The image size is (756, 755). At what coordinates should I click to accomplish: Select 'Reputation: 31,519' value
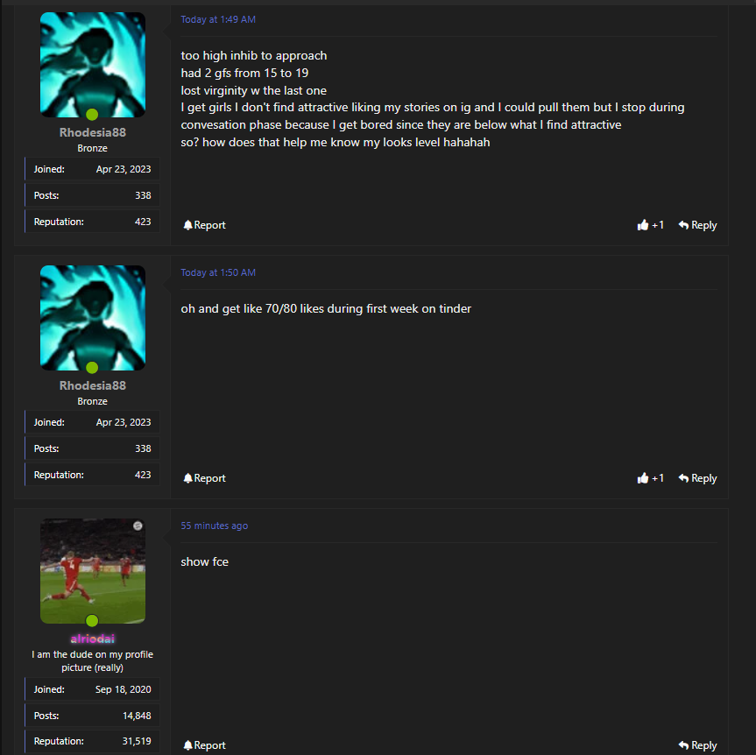point(137,741)
